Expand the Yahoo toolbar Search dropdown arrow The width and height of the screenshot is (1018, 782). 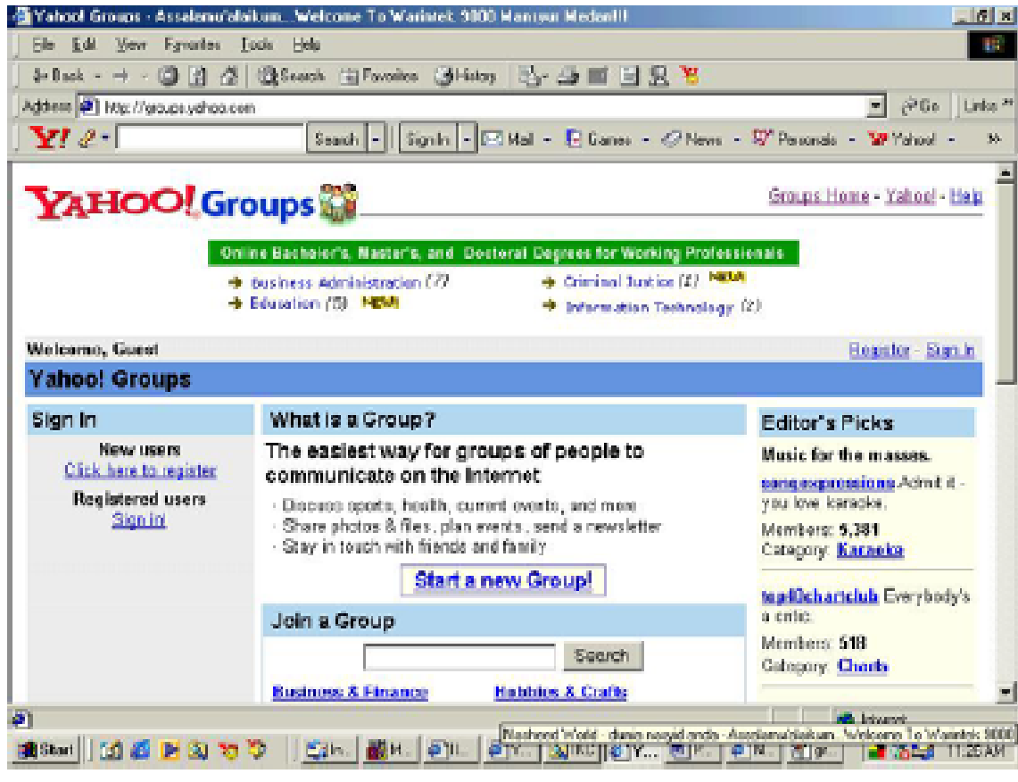376,138
